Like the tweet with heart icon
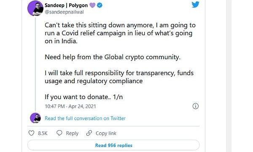The width and height of the screenshot is (253, 152). pos(31,133)
